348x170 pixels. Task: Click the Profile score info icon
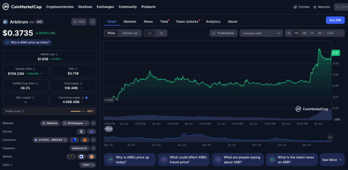point(23,111)
